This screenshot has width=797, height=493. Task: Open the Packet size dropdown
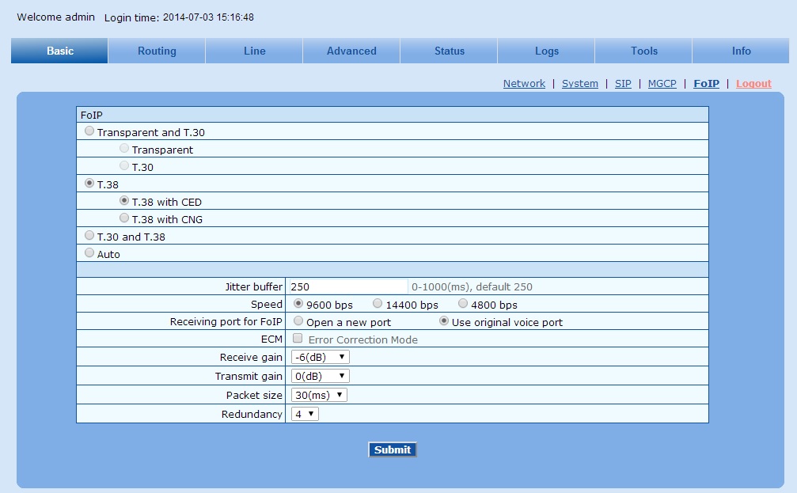point(318,395)
